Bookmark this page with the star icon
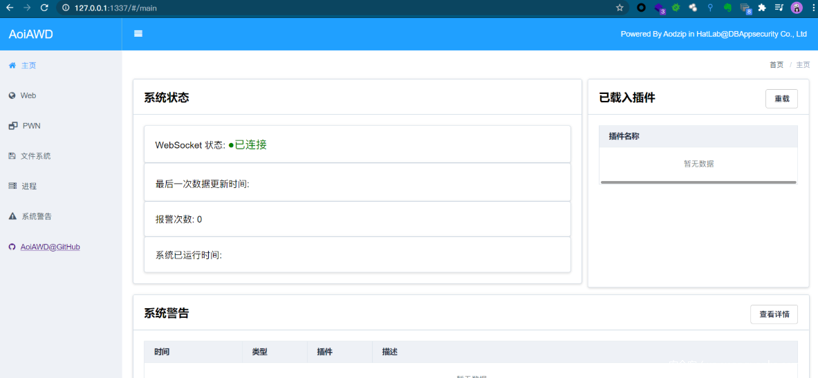The height and width of the screenshot is (378, 818). pyautogui.click(x=620, y=8)
